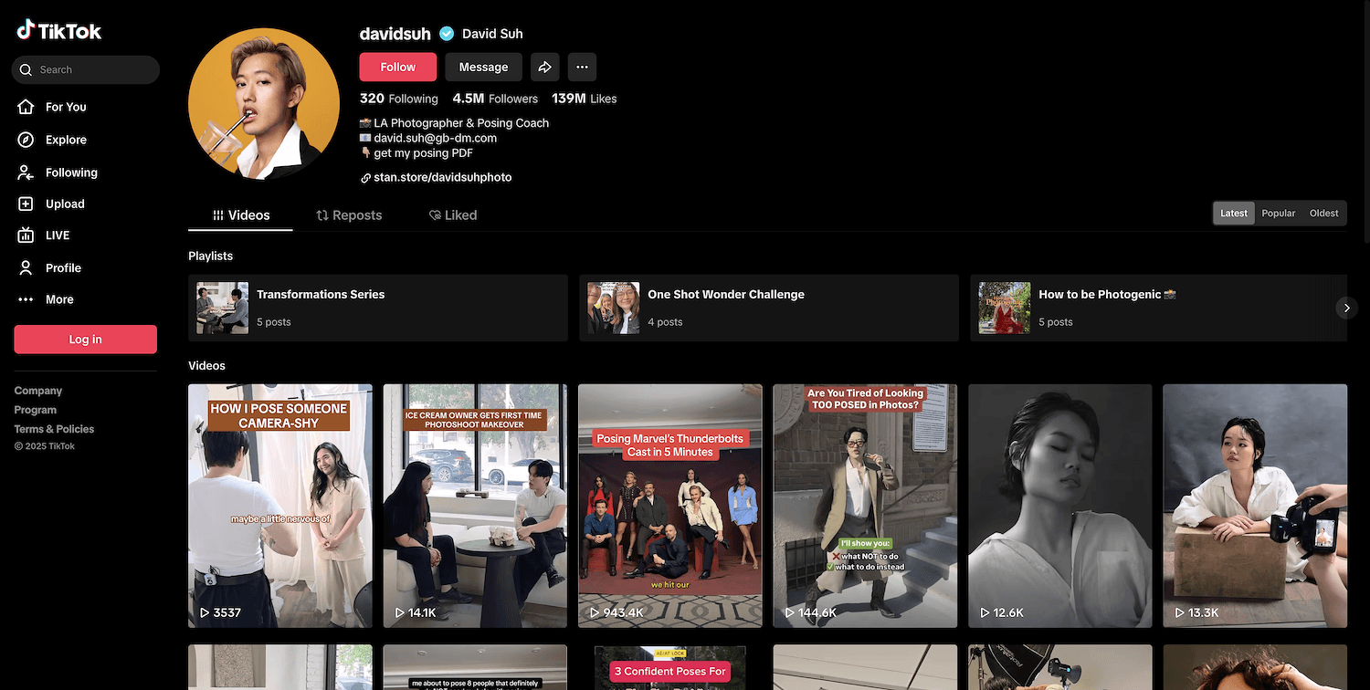Click the share arrow icon
Image resolution: width=1370 pixels, height=690 pixels.
point(544,67)
